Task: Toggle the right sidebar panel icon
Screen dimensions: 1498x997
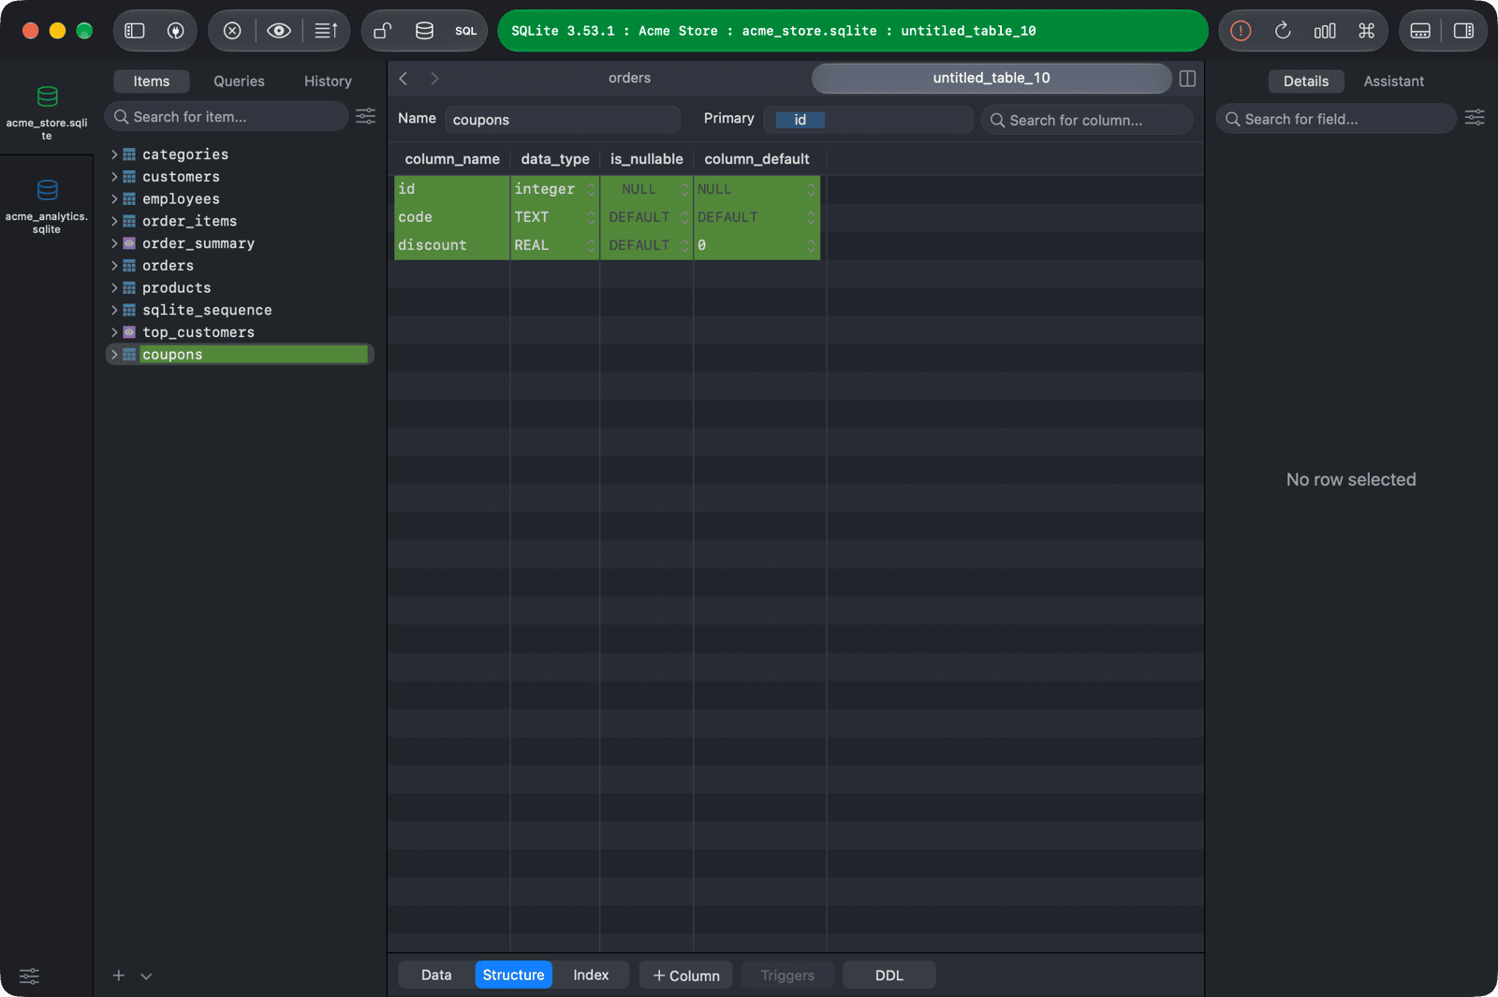Action: pyautogui.click(x=1463, y=31)
